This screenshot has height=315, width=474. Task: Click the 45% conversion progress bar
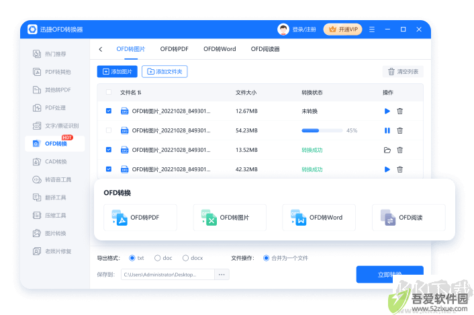click(x=322, y=130)
